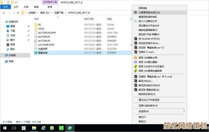
Task: Click the forward navigation arrow
Action: point(9,13)
